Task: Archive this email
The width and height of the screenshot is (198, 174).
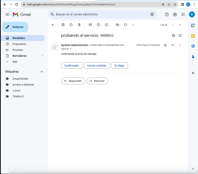Action: [x=63, y=25]
